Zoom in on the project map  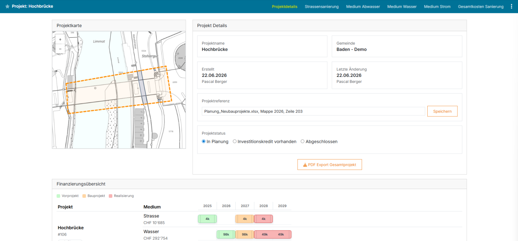[x=60, y=39]
